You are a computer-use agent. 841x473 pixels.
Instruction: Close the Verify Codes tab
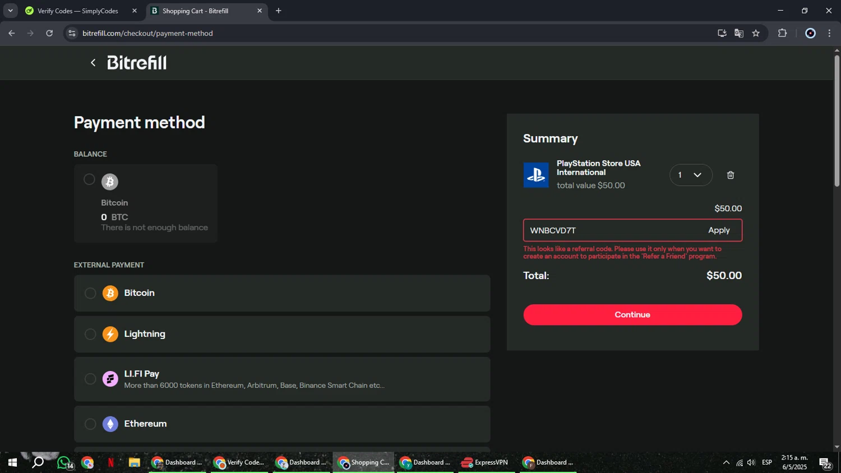tap(134, 11)
